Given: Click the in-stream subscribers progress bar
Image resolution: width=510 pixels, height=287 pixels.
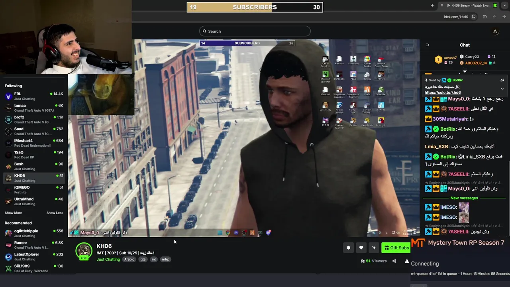Looking at the screenshot, I should (247, 43).
